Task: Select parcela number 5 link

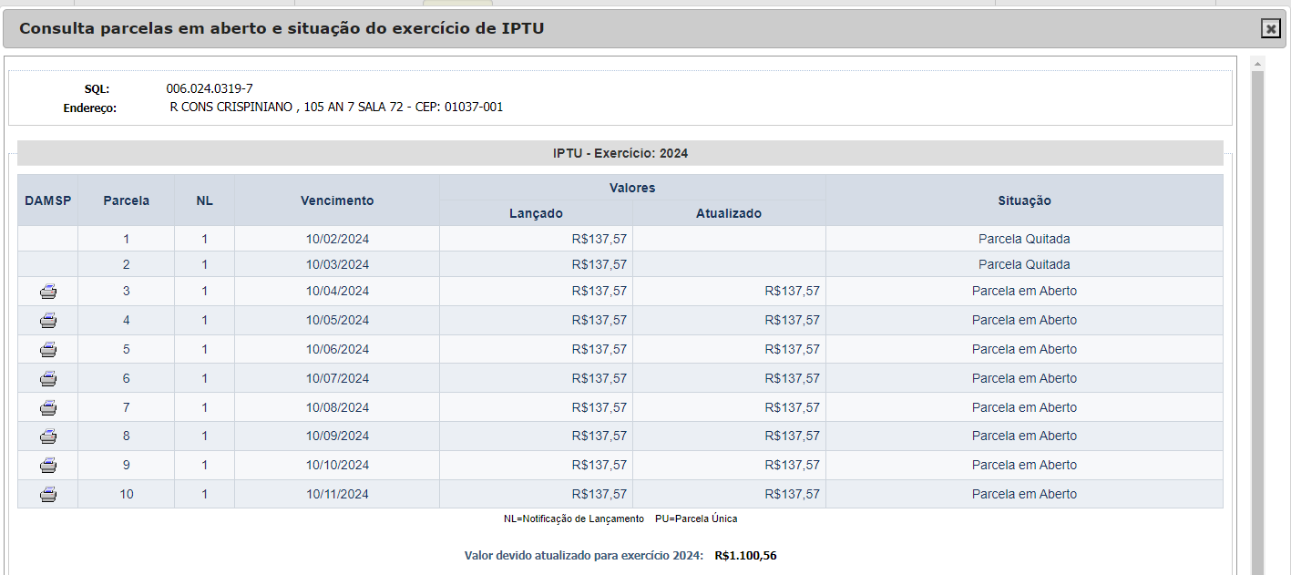Action: 127,350
